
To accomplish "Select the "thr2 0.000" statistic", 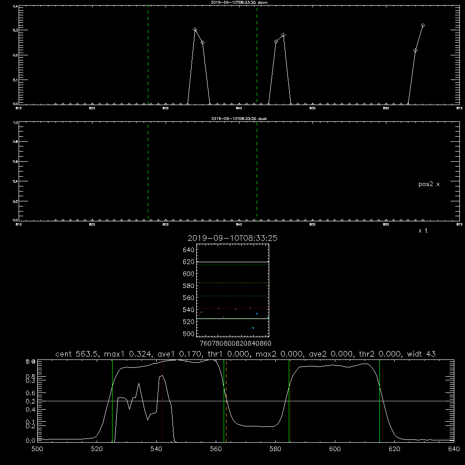I will [381, 354].
